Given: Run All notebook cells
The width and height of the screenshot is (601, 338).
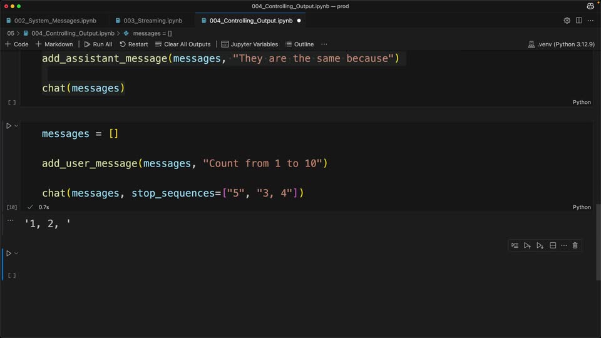Looking at the screenshot, I should tap(98, 44).
